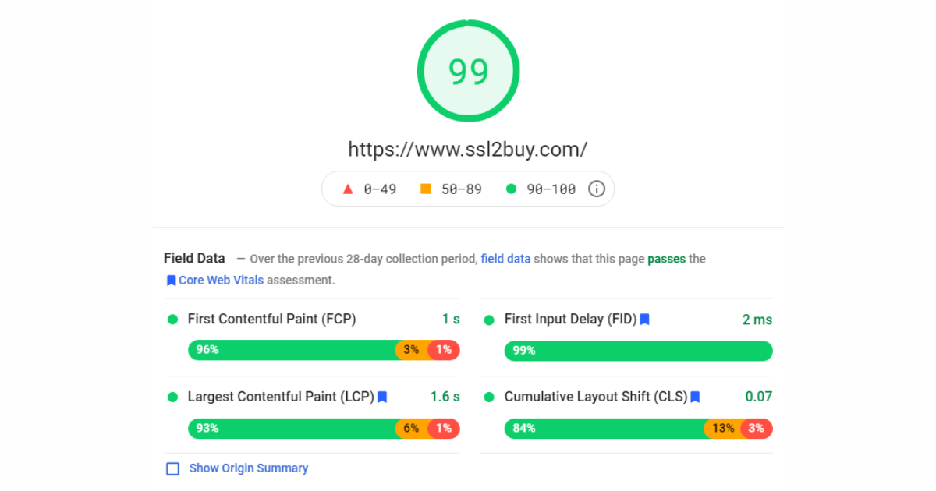
Task: Click the First Contentful Paint (FCP) metric label
Action: pos(271,320)
